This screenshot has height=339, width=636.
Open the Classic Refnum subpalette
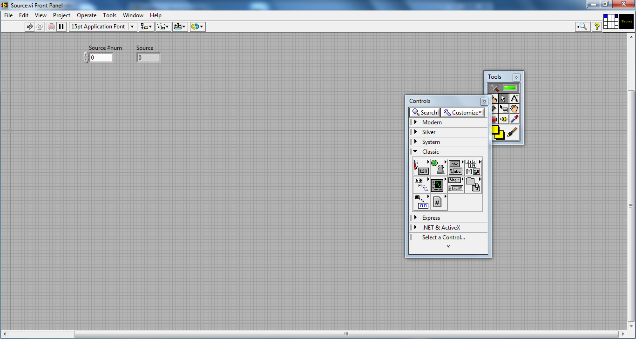[438, 203]
